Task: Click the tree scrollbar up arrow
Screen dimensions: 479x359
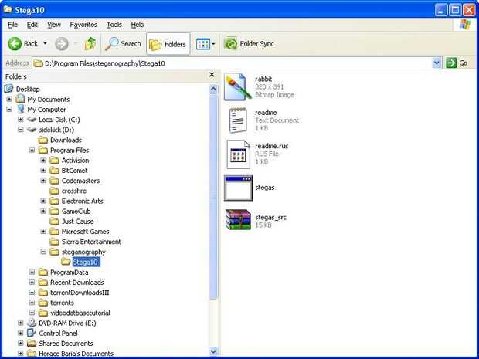Action: click(213, 90)
